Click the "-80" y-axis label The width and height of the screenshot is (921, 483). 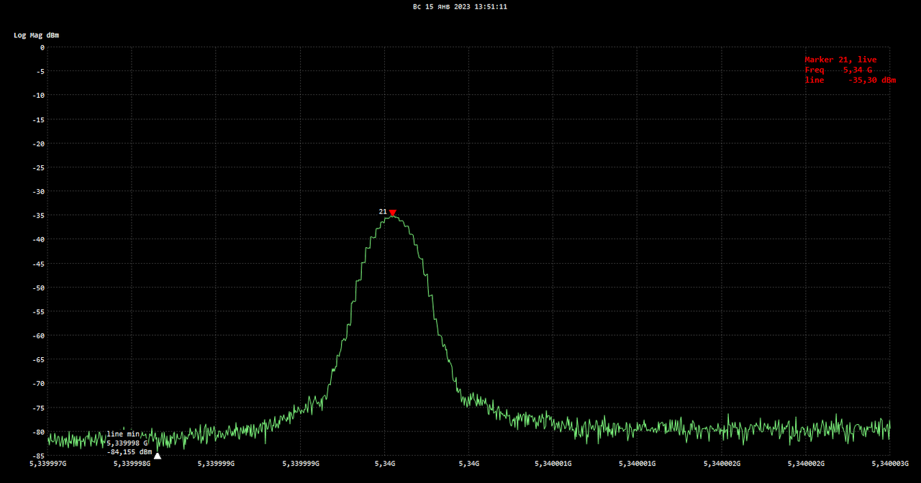[x=38, y=432]
